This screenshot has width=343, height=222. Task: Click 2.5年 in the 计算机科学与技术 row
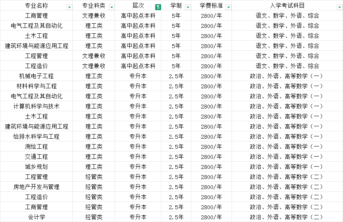click(176, 106)
